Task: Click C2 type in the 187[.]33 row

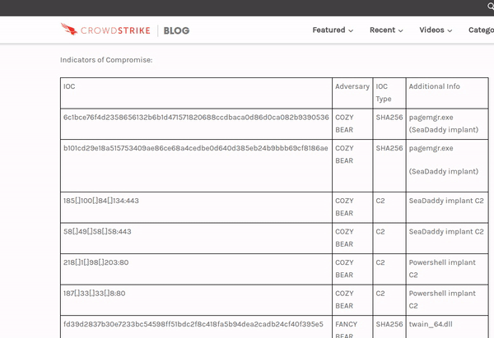Action: [x=380, y=294]
